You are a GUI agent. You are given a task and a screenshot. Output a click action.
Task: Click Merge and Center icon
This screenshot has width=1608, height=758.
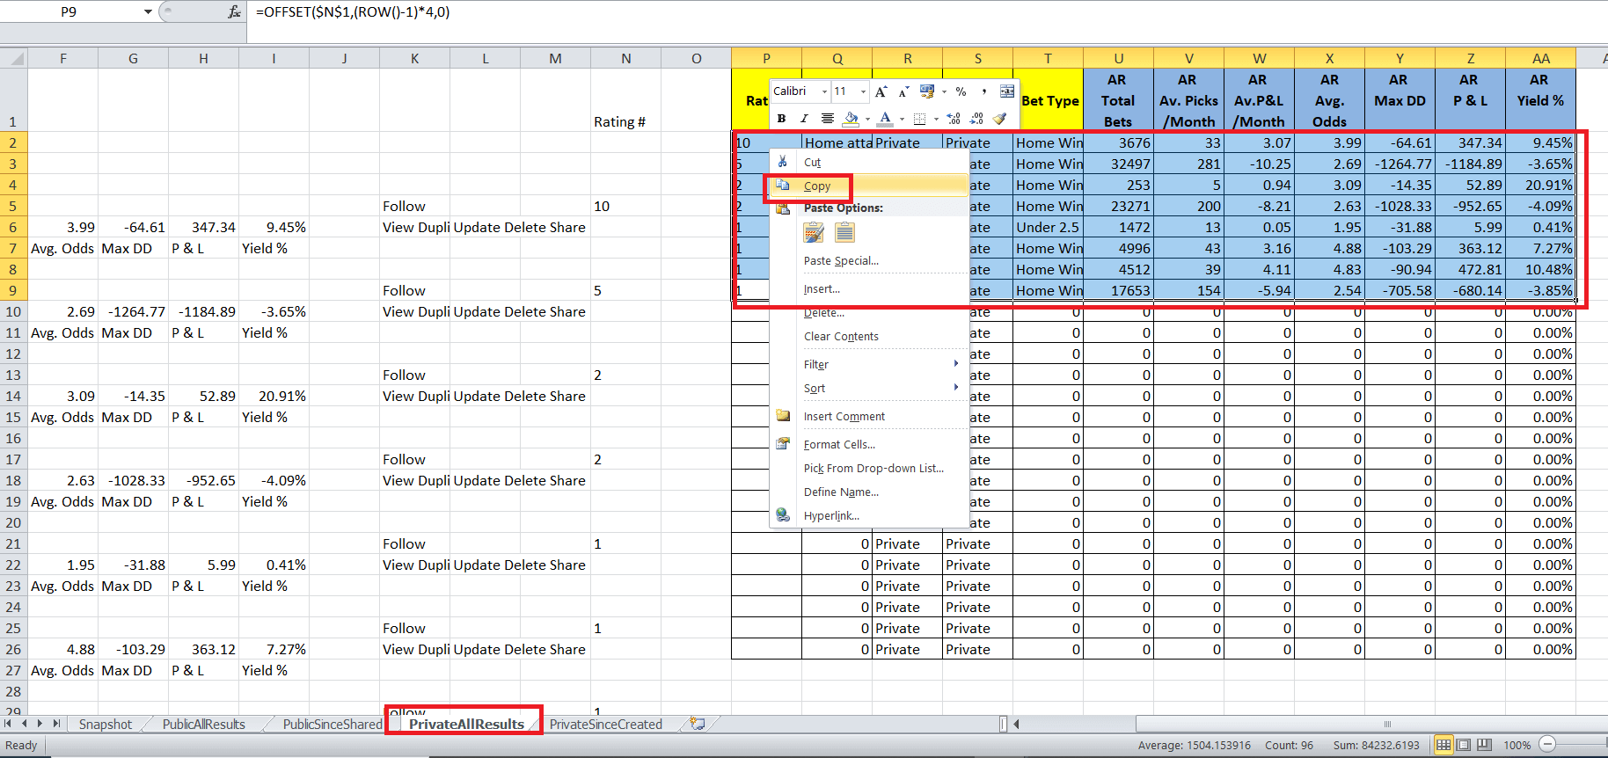(x=1007, y=91)
